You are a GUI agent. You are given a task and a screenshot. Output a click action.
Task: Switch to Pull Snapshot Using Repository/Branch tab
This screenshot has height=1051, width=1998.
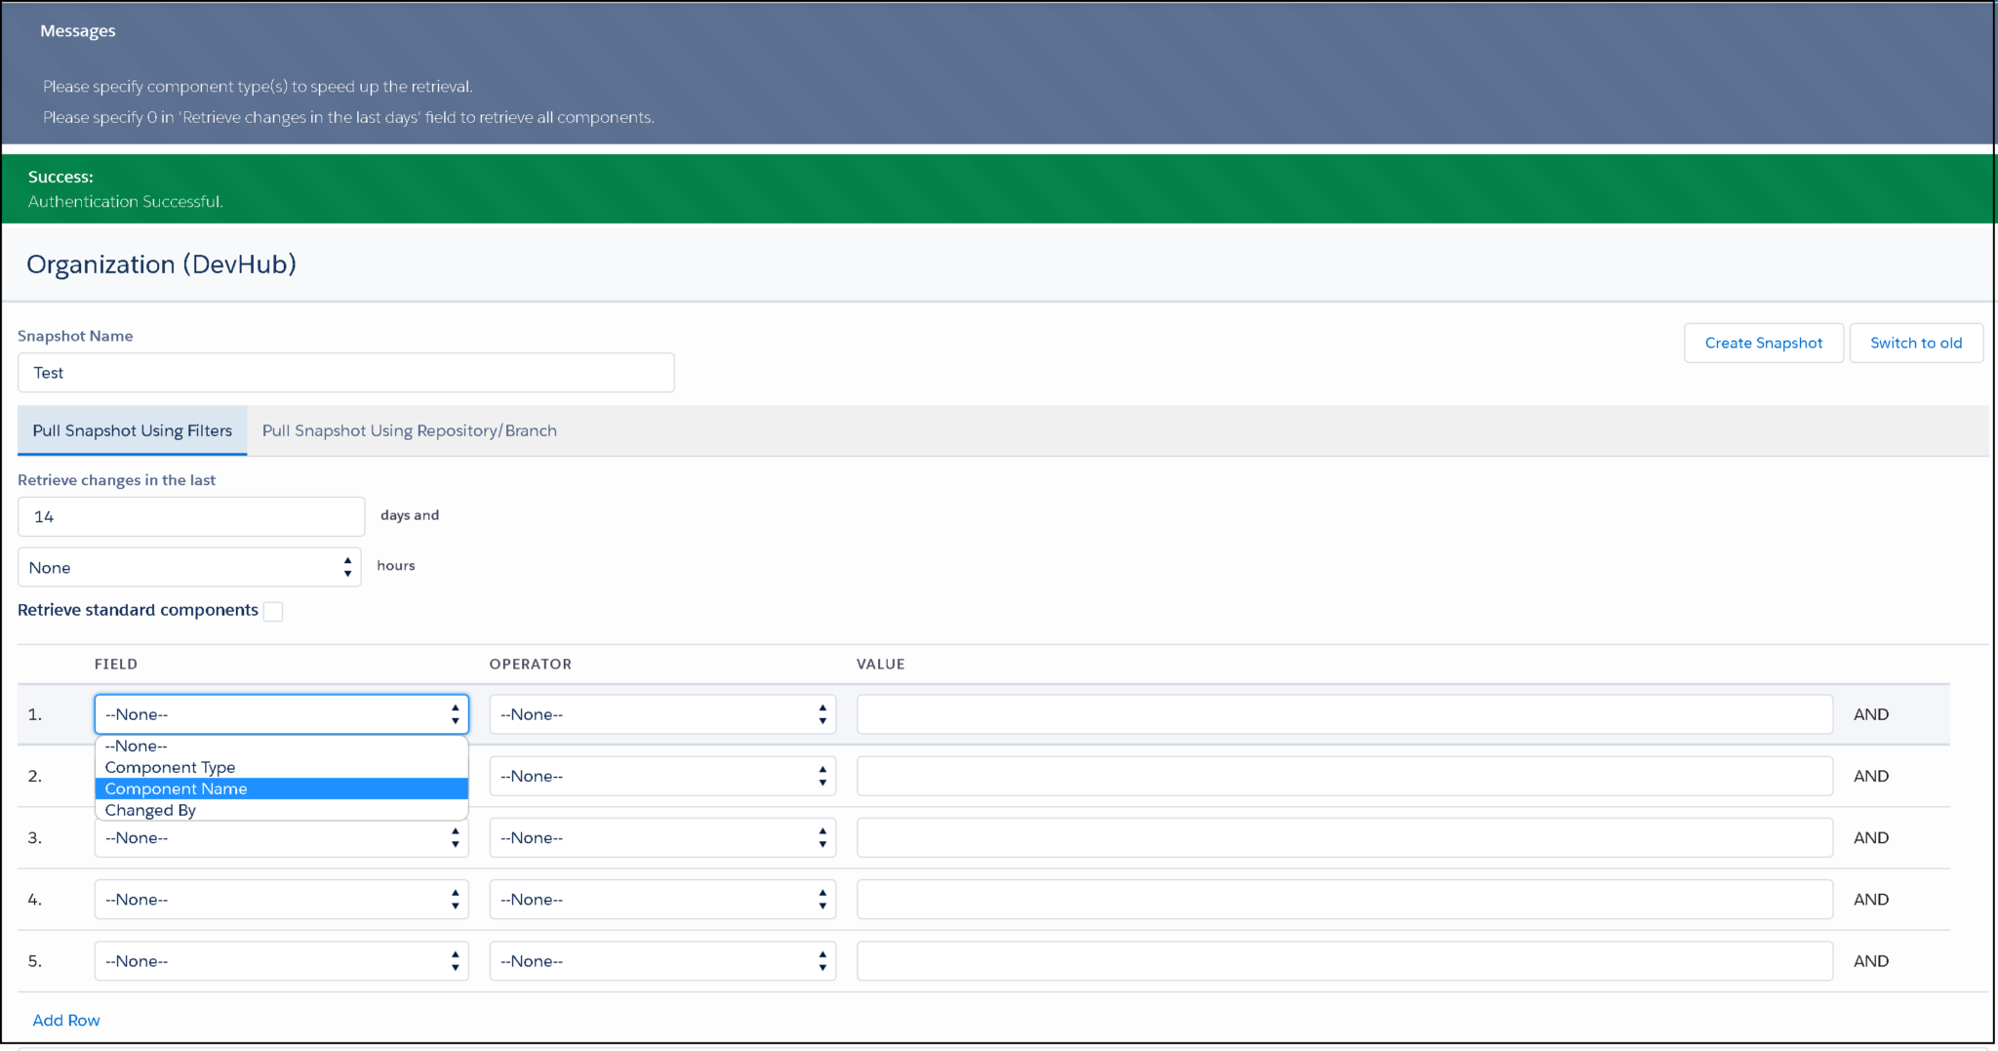pos(409,430)
